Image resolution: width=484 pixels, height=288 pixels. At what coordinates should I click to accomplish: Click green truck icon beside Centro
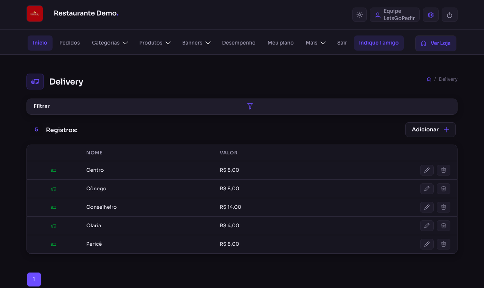coord(54,171)
